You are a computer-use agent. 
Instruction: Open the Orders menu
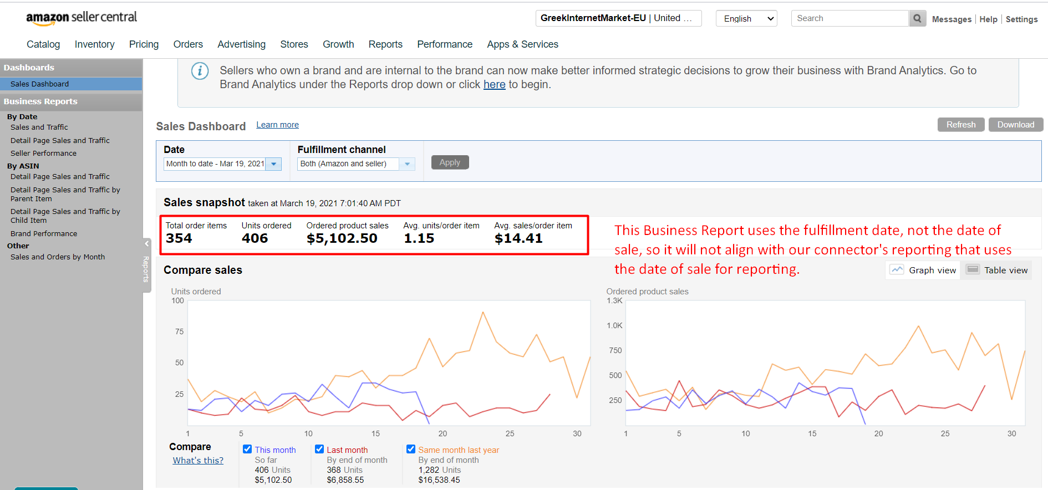point(188,44)
